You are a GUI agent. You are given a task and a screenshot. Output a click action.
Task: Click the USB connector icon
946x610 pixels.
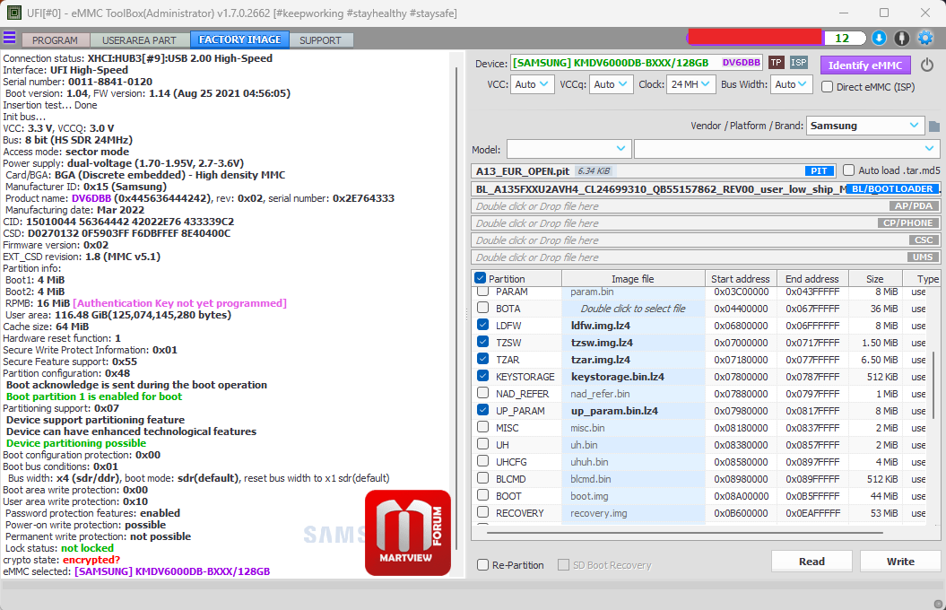(x=901, y=38)
